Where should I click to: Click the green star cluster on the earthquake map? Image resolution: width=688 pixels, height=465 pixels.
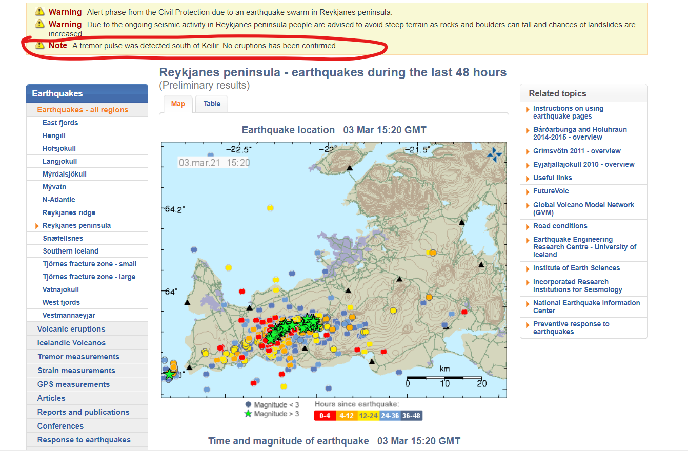point(292,326)
